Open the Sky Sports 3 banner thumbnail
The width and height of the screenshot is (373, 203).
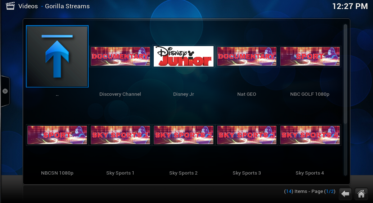[x=247, y=135]
